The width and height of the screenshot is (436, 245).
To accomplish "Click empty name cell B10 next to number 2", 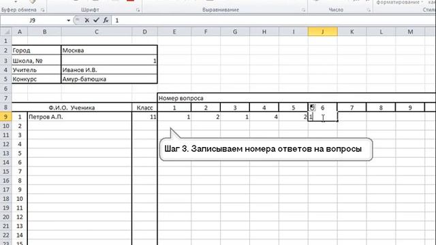I will point(80,126).
